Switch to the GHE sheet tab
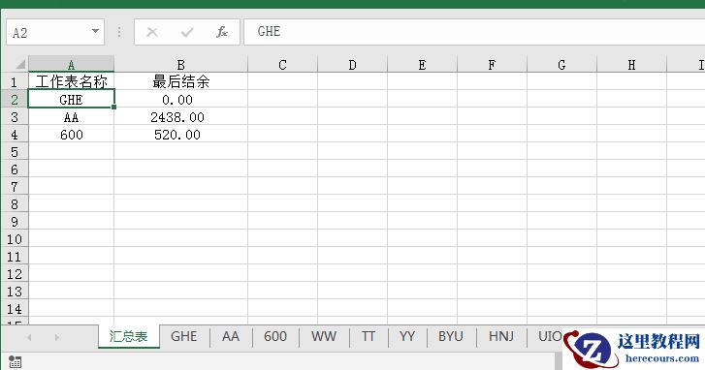Viewport: 705px width, 370px height. pos(184,336)
